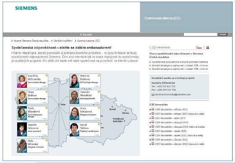Close Iveta Lištiaková card
The height and width of the screenshot is (163, 235).
point(99,108)
